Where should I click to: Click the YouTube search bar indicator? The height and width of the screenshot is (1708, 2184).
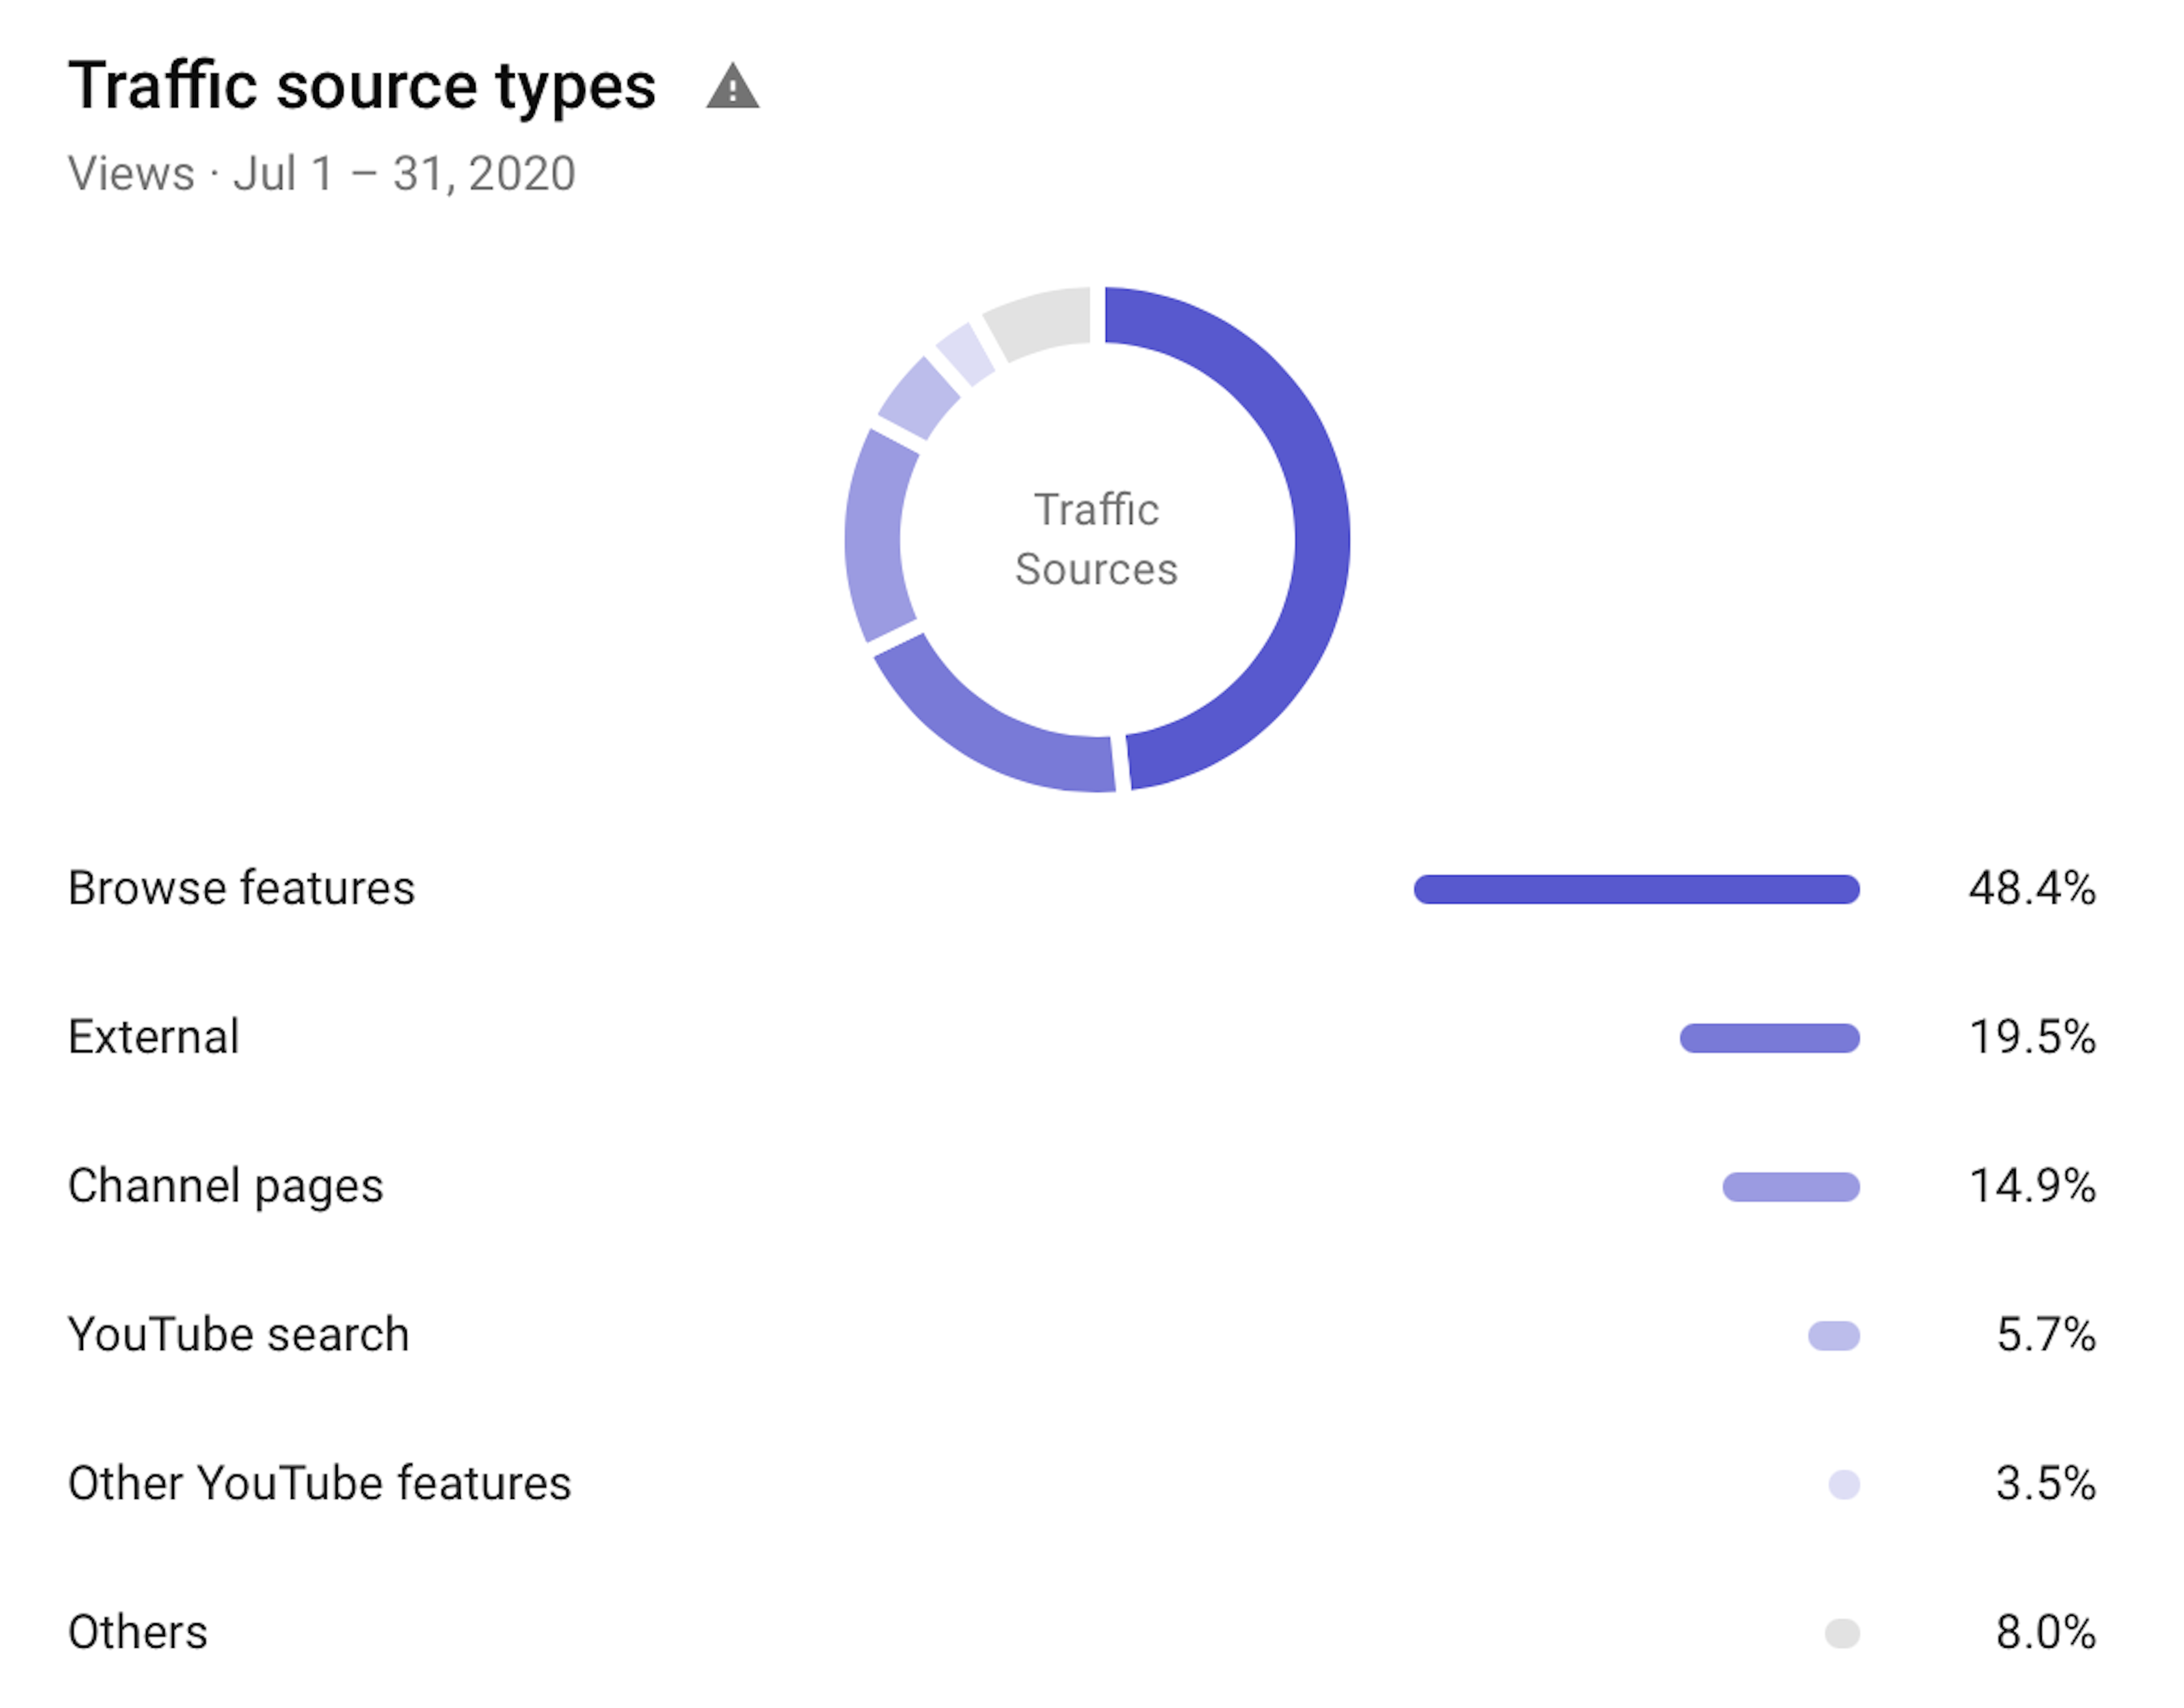tap(1833, 1336)
